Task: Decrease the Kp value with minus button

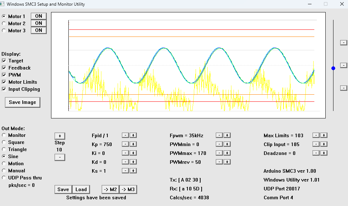Action: [x=125, y=144]
